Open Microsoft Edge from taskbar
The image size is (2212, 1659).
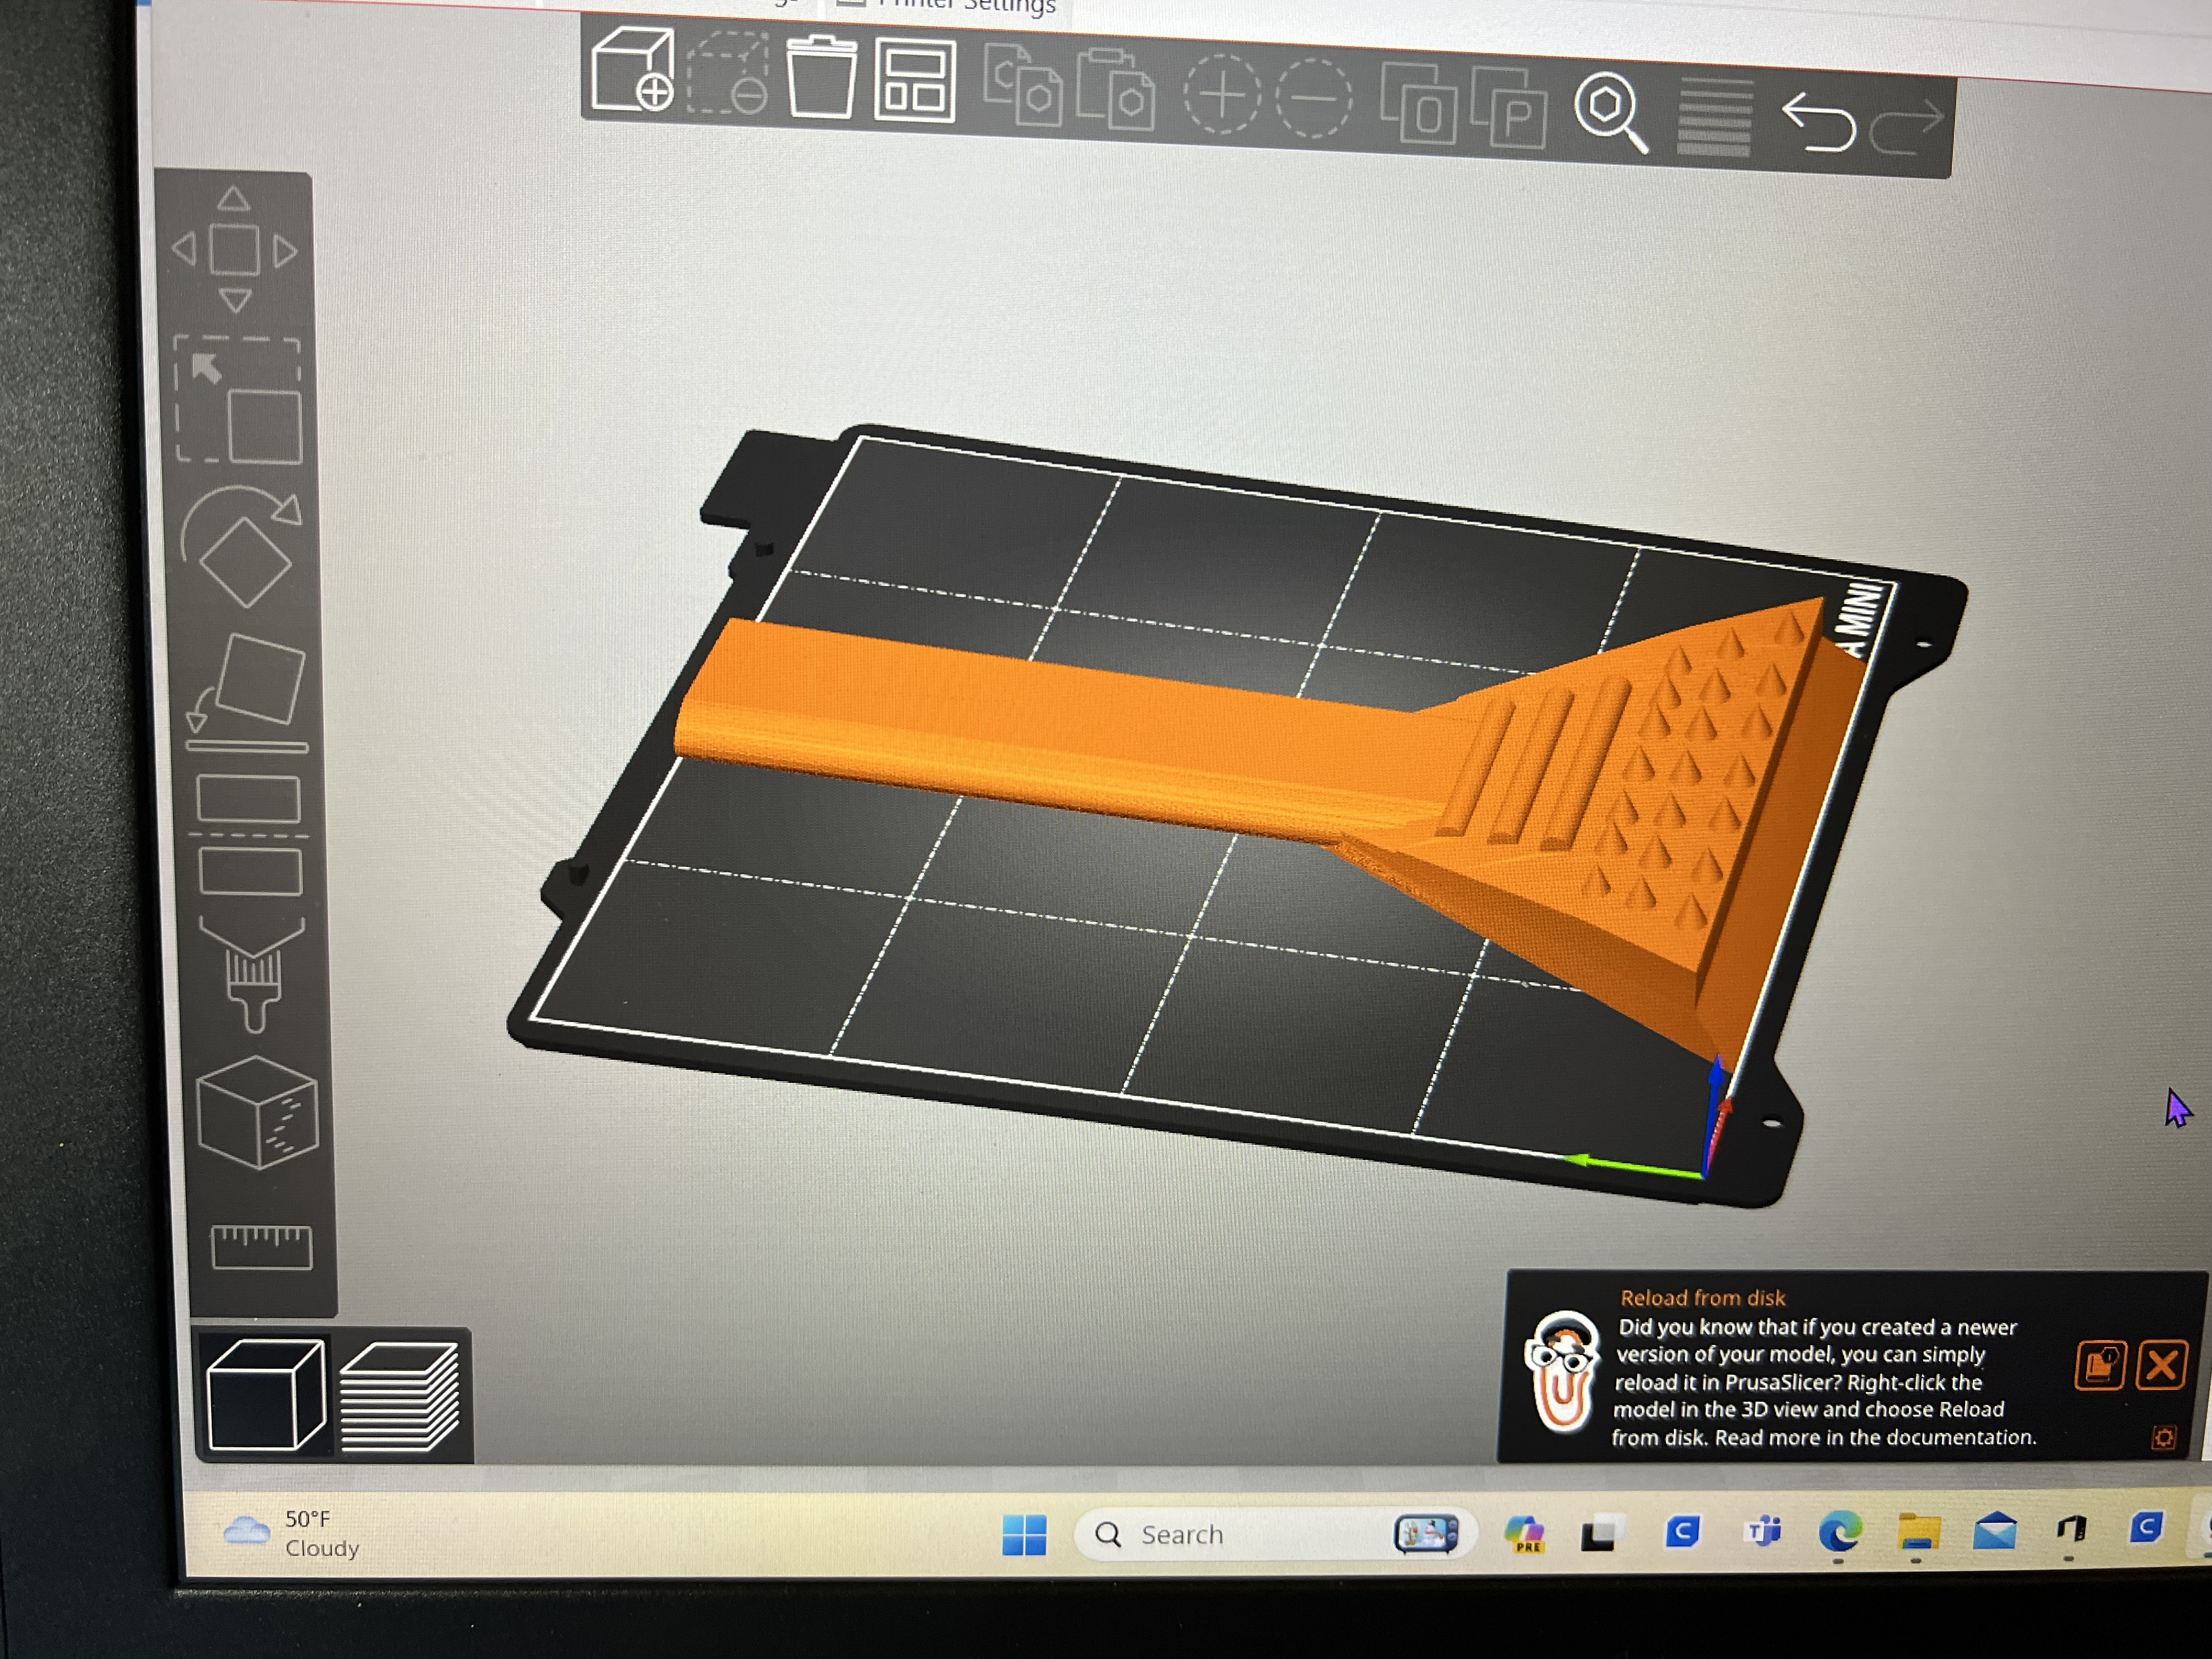click(x=1839, y=1532)
